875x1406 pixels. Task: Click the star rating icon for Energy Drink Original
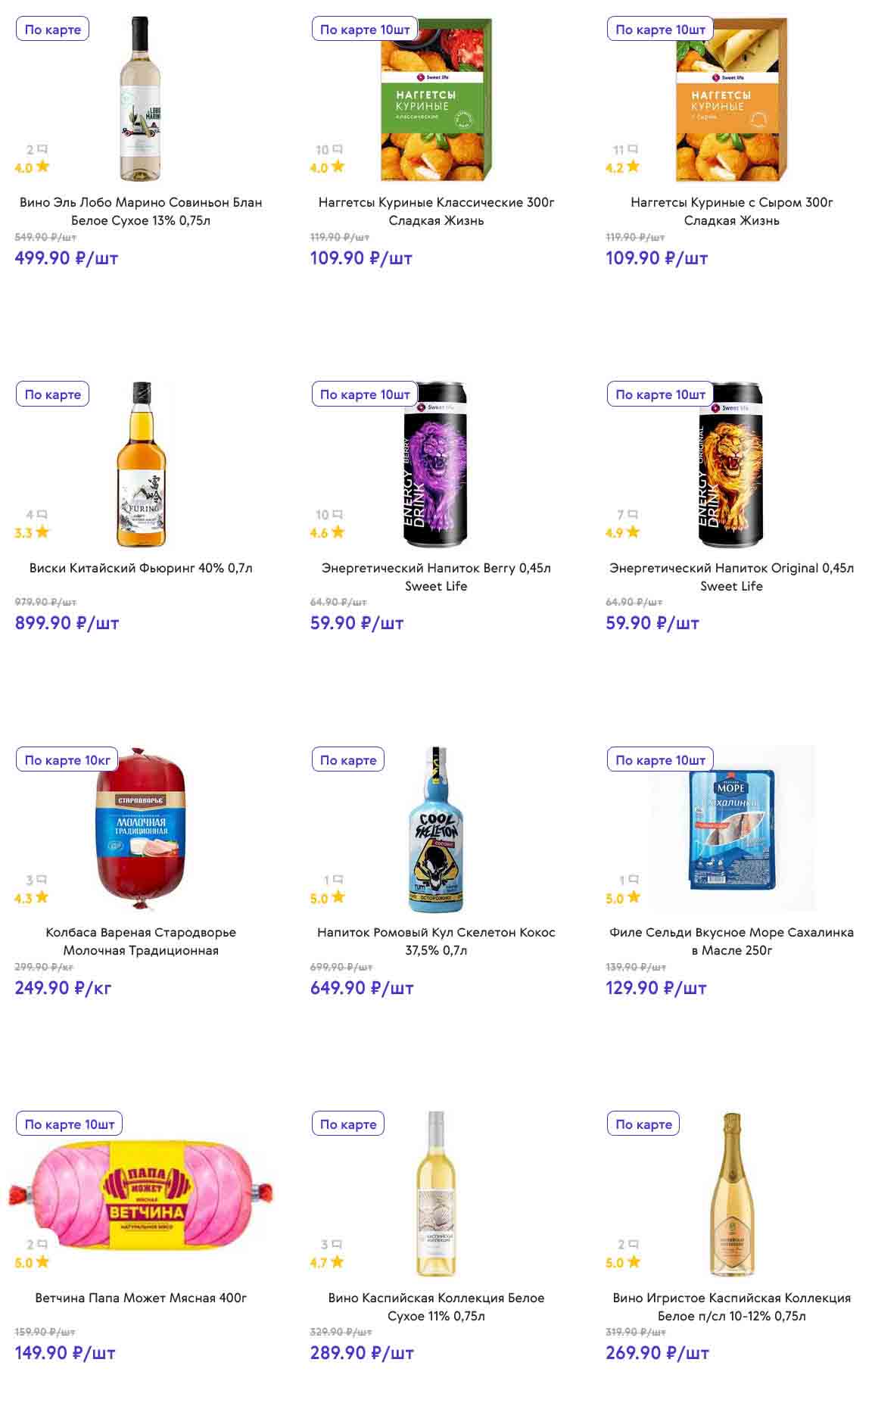[634, 532]
